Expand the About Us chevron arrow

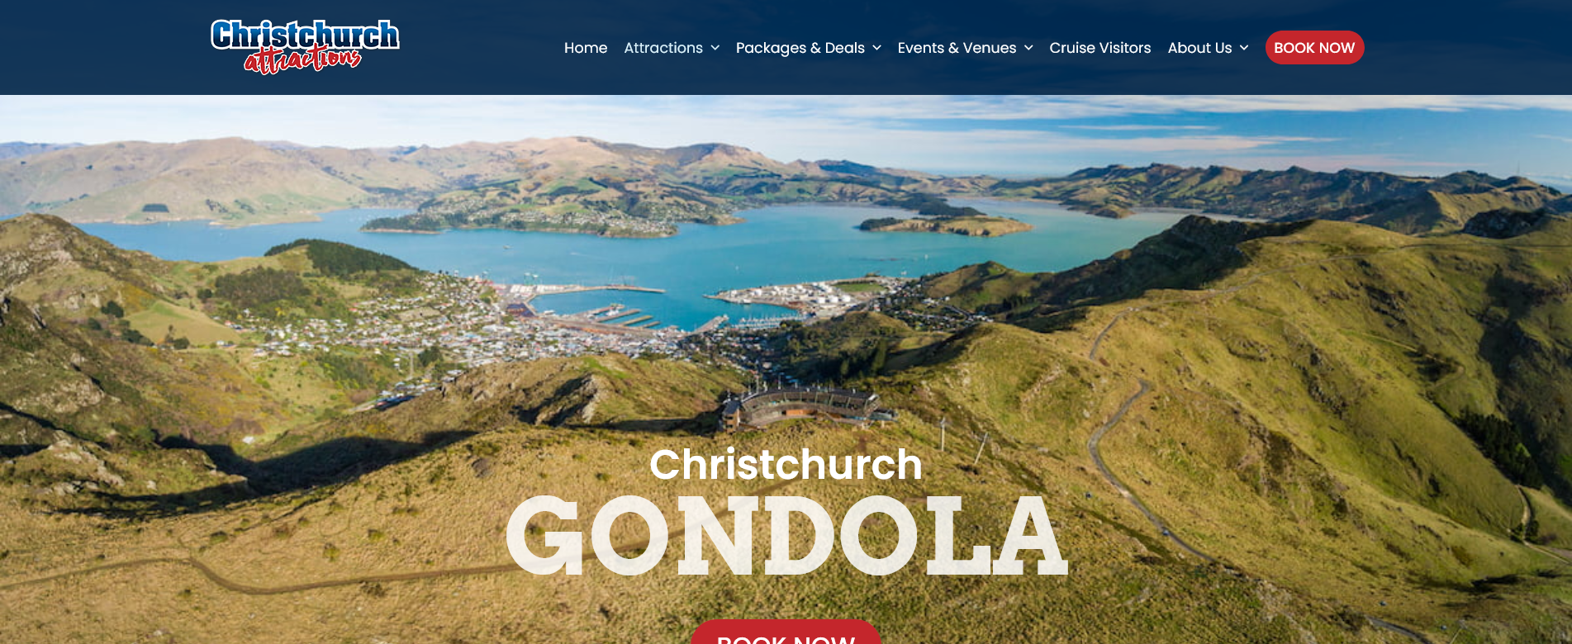[1244, 48]
